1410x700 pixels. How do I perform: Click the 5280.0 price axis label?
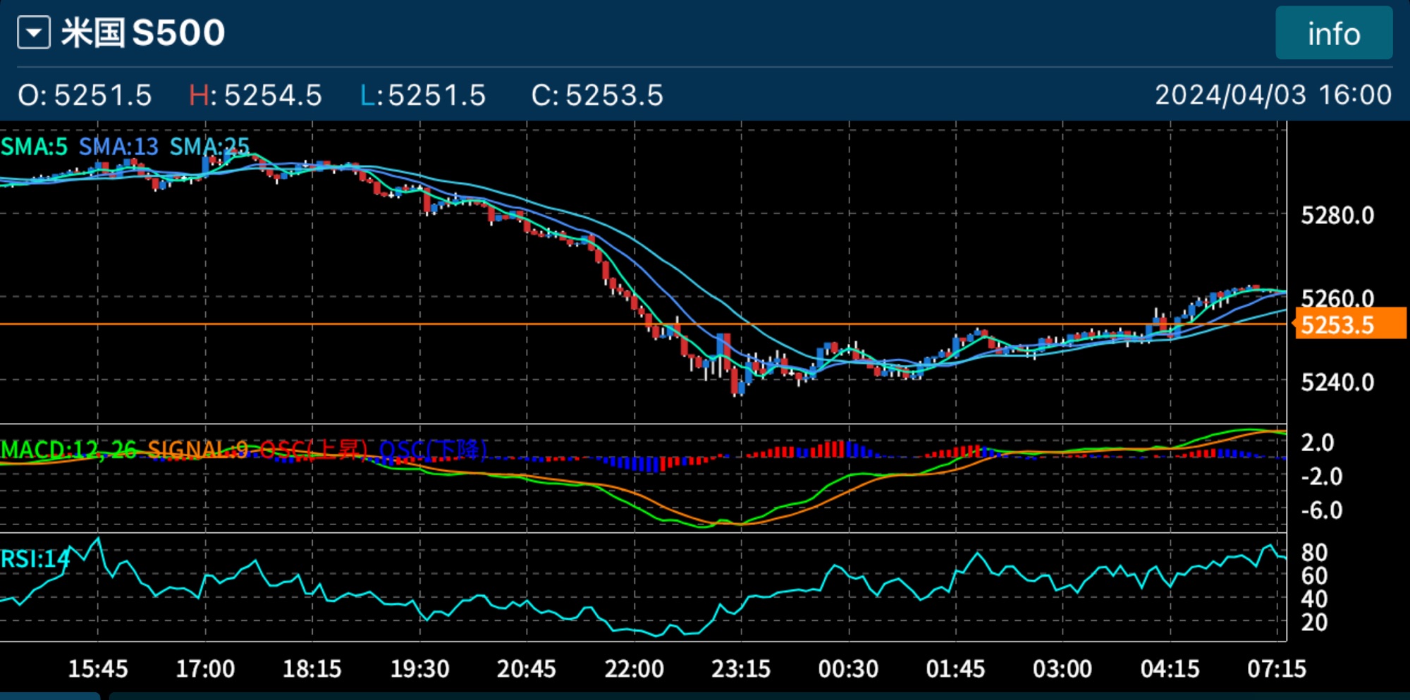1337,215
